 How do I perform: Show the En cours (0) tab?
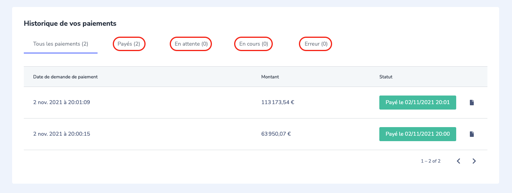coord(253,44)
